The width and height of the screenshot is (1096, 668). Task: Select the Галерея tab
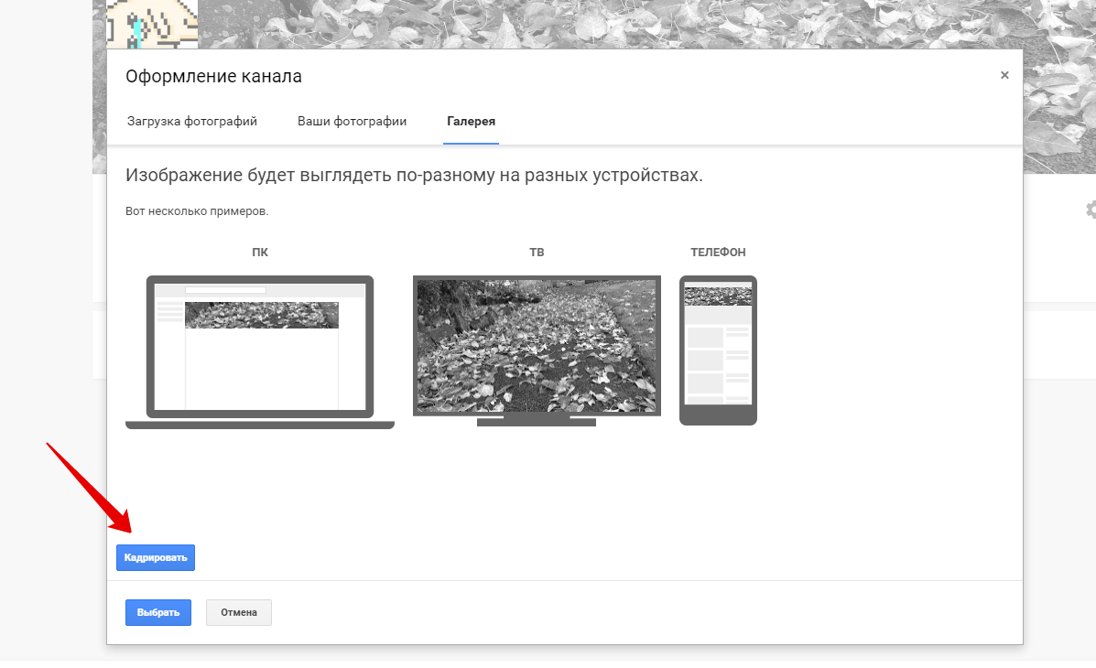pyautogui.click(x=471, y=122)
